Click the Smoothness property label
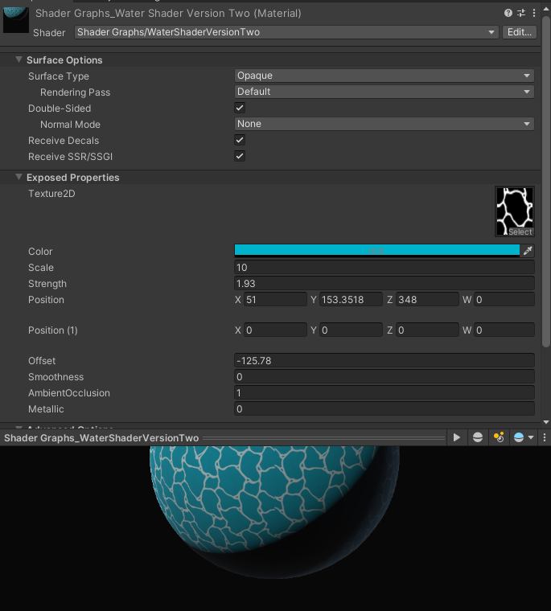Viewport: 551px width, 611px height. point(56,376)
